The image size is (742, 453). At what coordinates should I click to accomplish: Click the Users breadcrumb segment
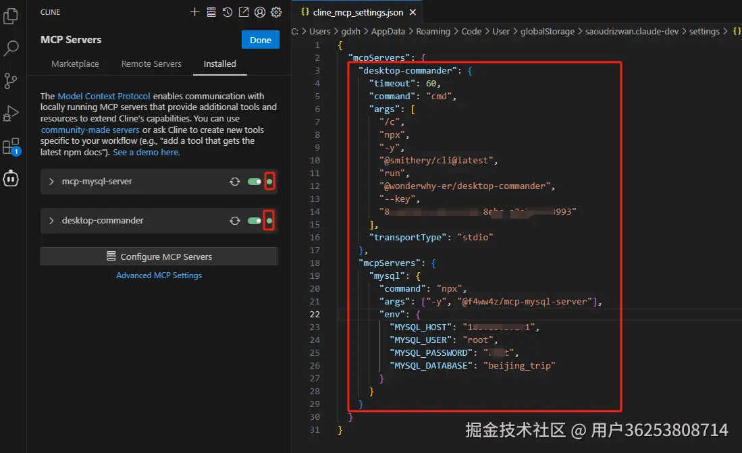[x=320, y=31]
